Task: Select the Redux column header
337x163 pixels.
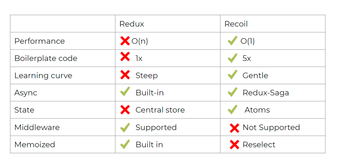Action: pos(132,24)
